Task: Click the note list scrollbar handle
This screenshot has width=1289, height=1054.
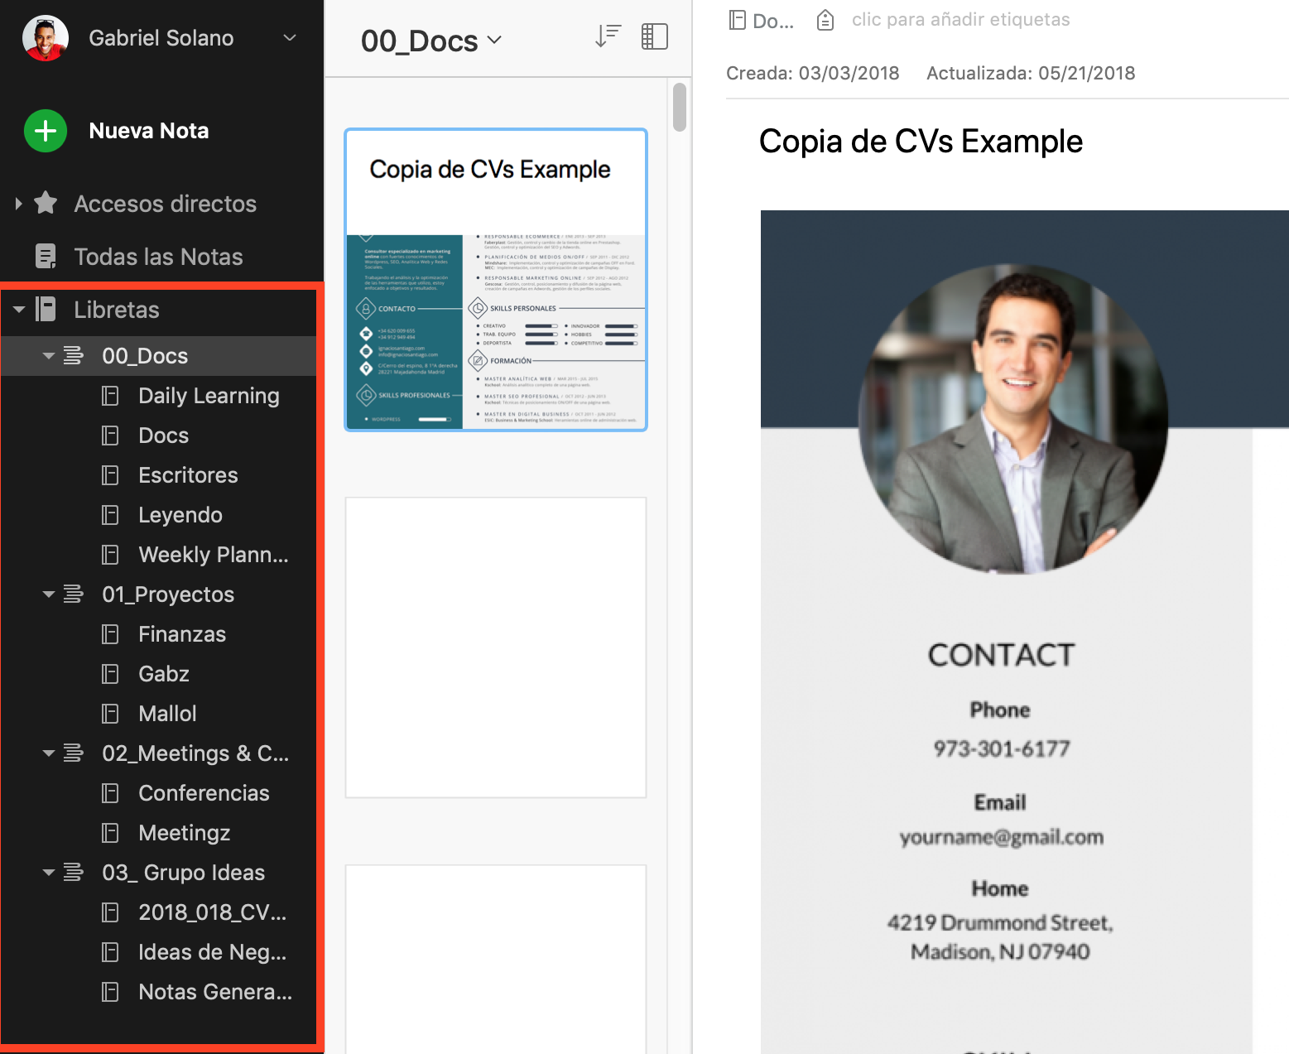Action: click(680, 107)
